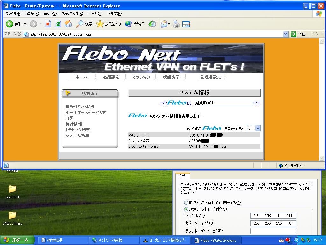Screen dimensions: 326x245
Task: Click the デフォルト ゲートウェイ field
Action: coord(273,231)
